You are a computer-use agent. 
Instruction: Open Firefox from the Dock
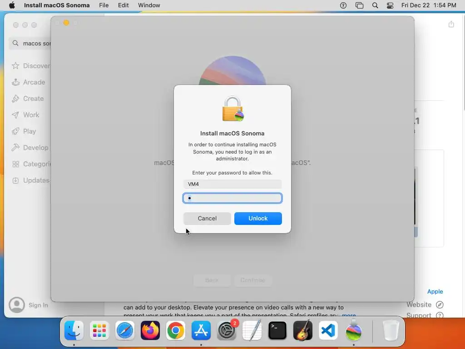tap(150, 330)
